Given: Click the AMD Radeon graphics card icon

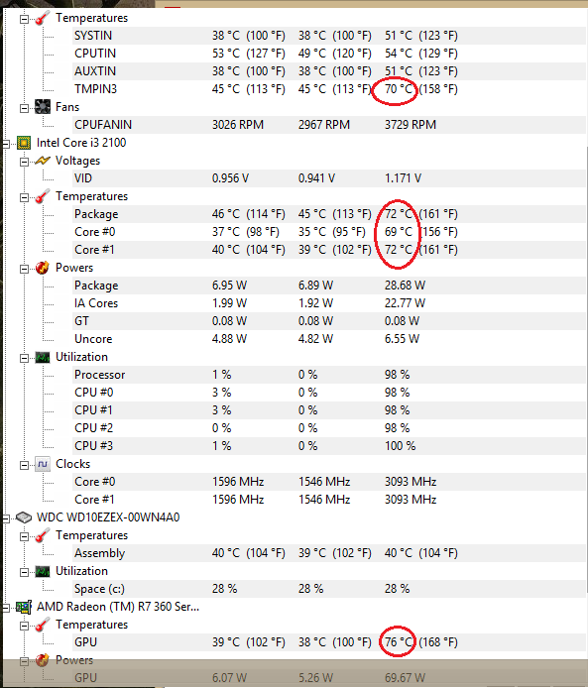Looking at the screenshot, I should pyautogui.click(x=24, y=607).
